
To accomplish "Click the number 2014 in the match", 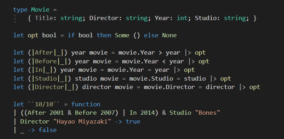I will coord(147,113).
